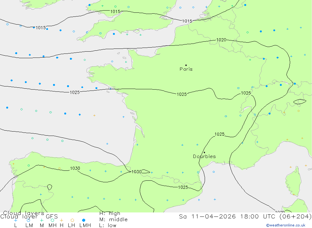Click the 1020 isobar label northeast of Paris
Viewport: 312px width, 228px height.
click(x=221, y=40)
